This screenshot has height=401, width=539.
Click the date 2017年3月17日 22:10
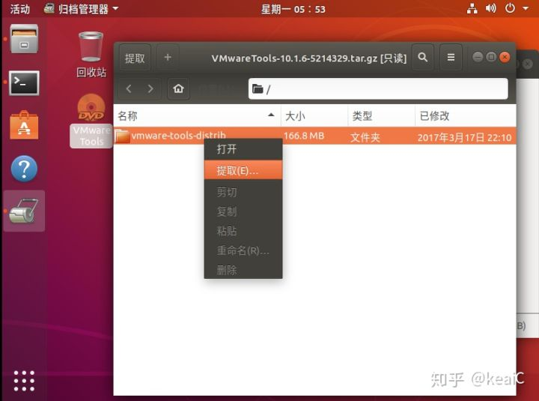(x=464, y=137)
